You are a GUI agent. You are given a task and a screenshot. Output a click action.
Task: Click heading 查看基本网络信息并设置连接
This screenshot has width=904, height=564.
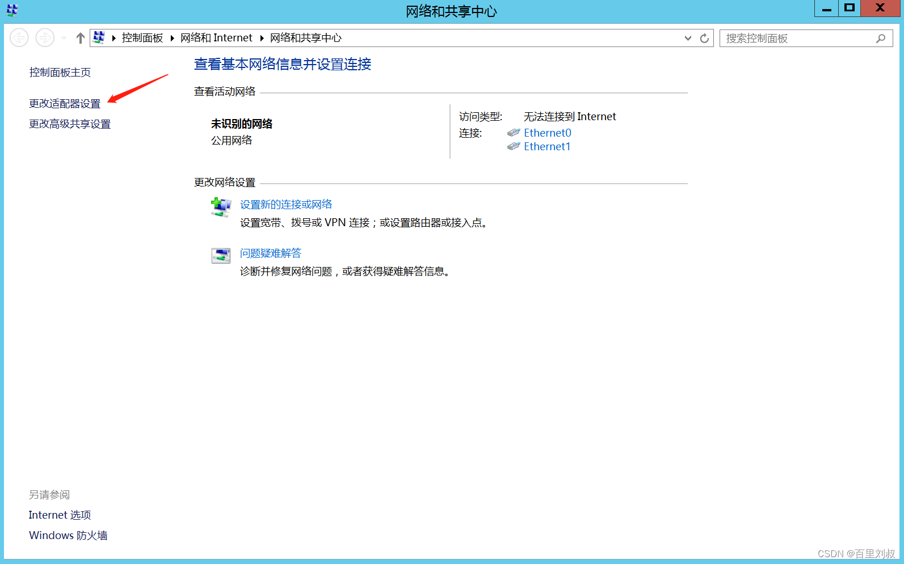tap(283, 65)
